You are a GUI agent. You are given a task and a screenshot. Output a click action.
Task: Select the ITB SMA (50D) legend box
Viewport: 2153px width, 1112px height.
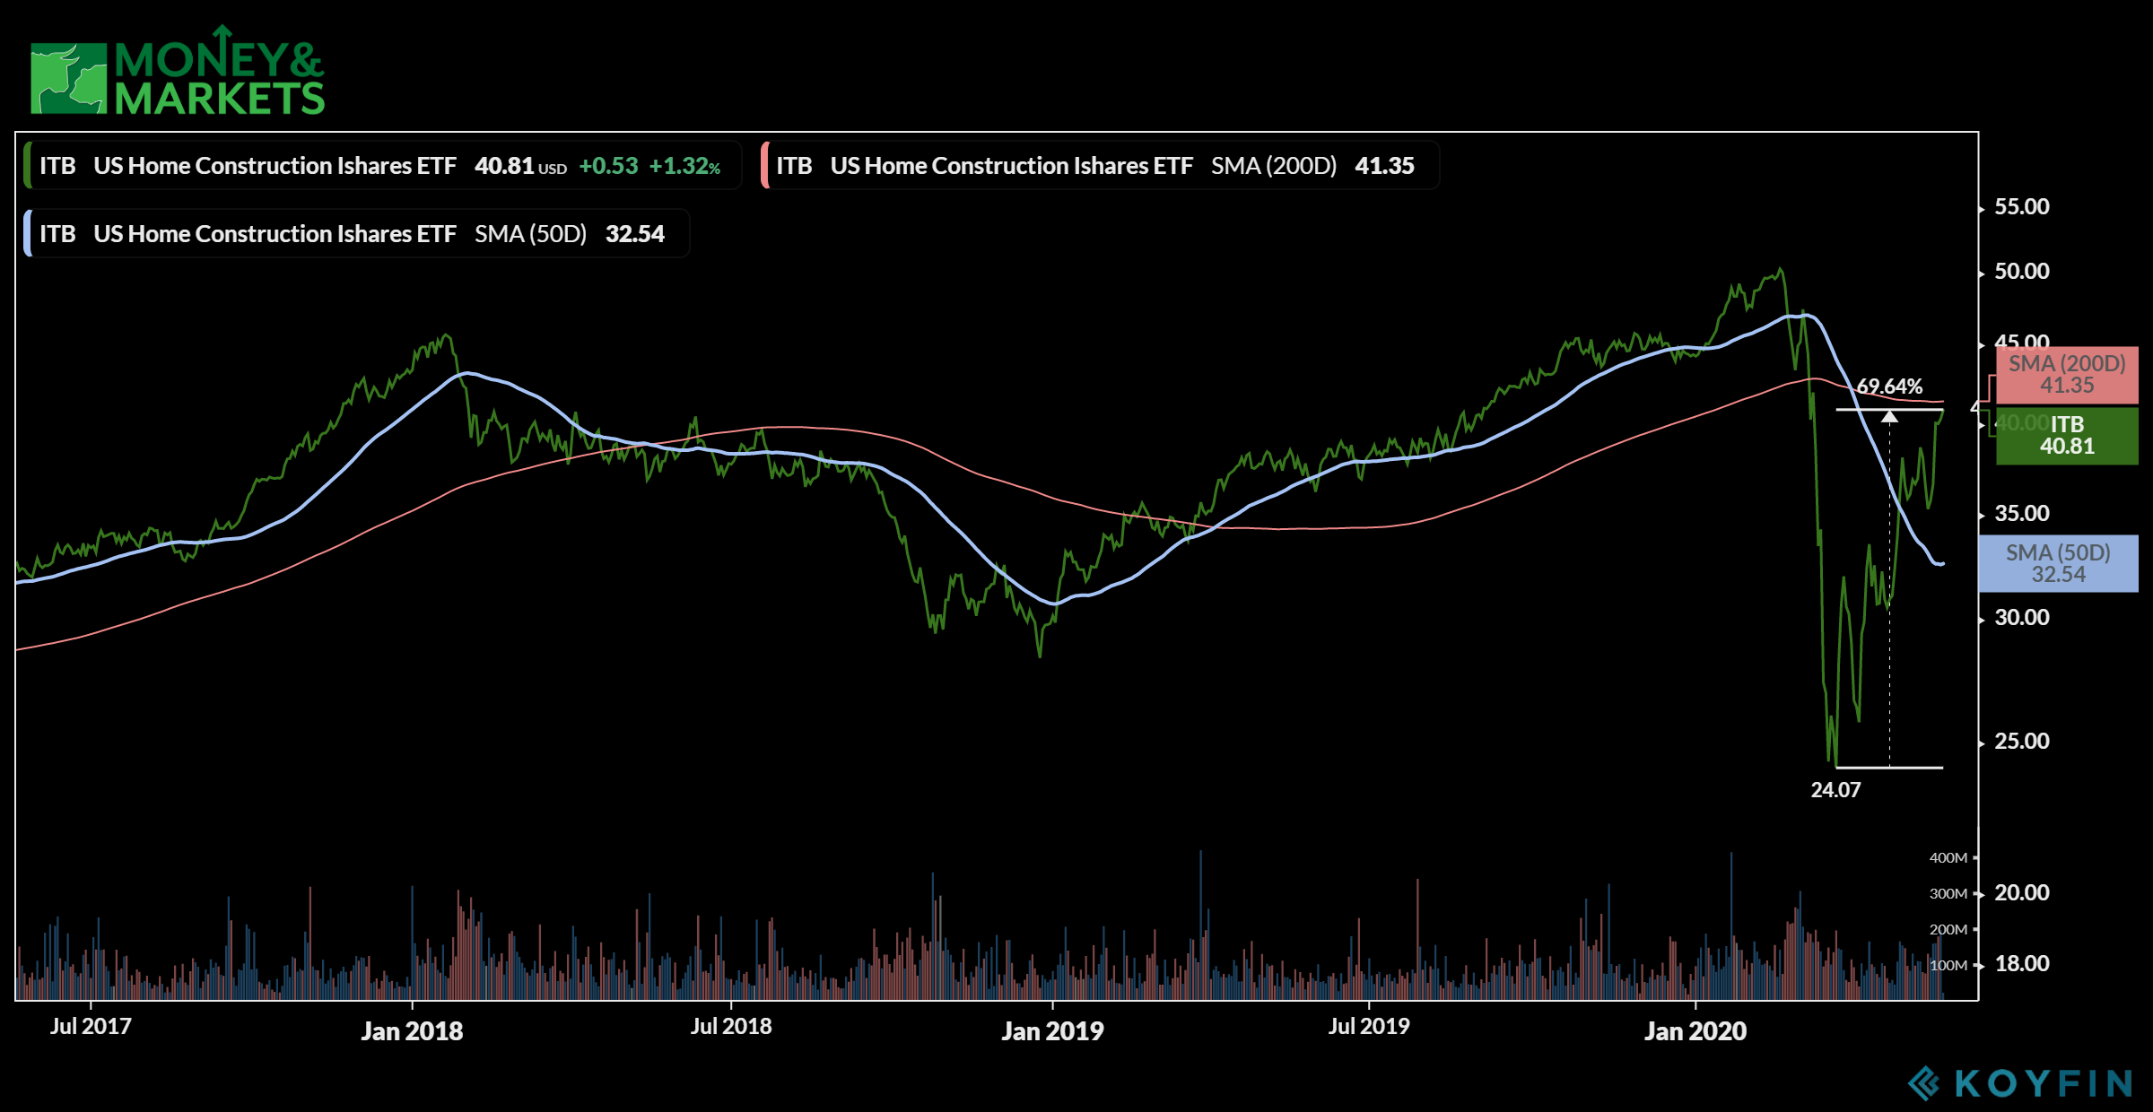click(x=356, y=234)
